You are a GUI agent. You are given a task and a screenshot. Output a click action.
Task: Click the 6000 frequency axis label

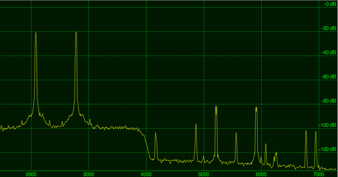pos(261,174)
